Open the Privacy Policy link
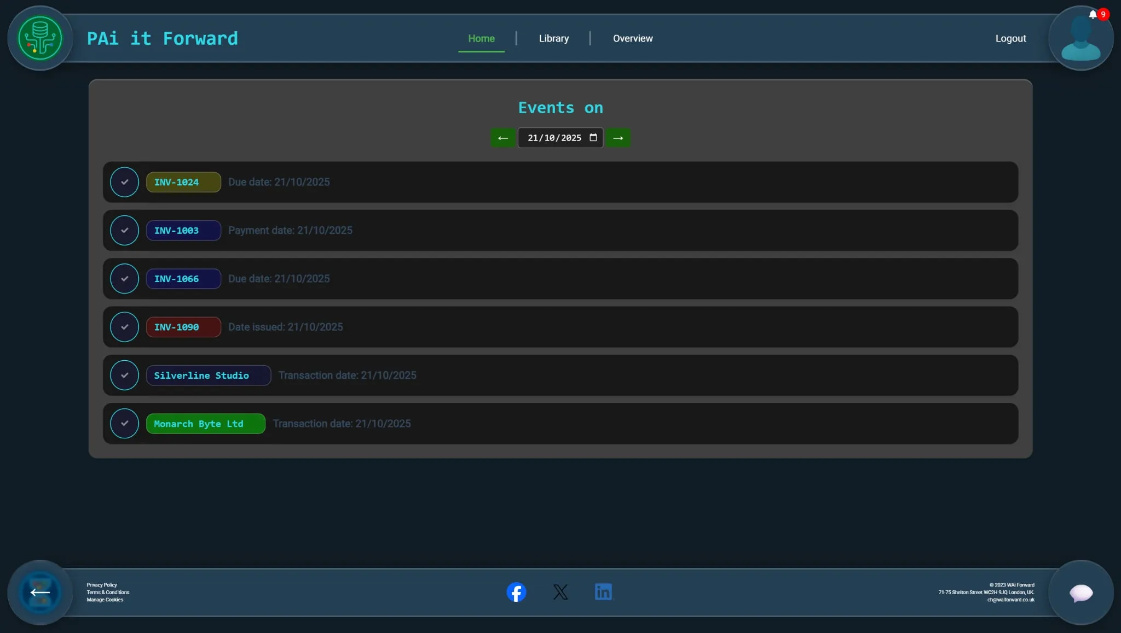 coord(102,585)
